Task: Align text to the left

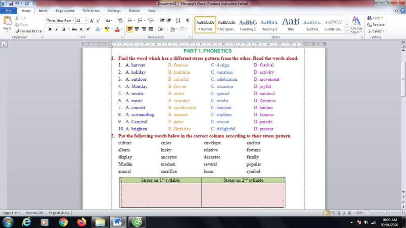Action: point(130,29)
